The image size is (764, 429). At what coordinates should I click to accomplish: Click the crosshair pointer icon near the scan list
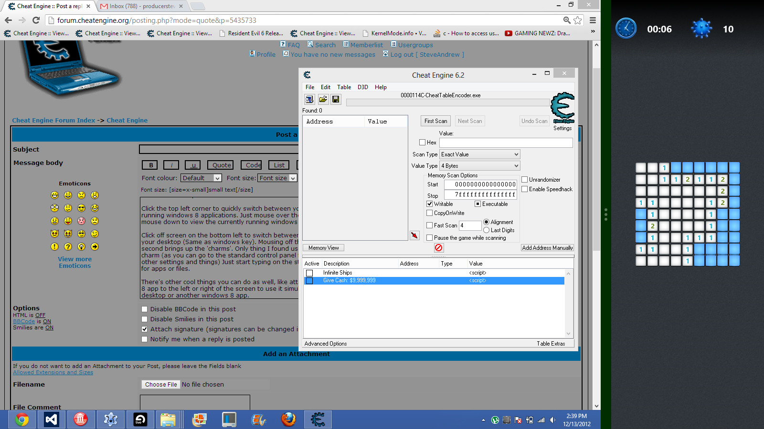coord(414,235)
